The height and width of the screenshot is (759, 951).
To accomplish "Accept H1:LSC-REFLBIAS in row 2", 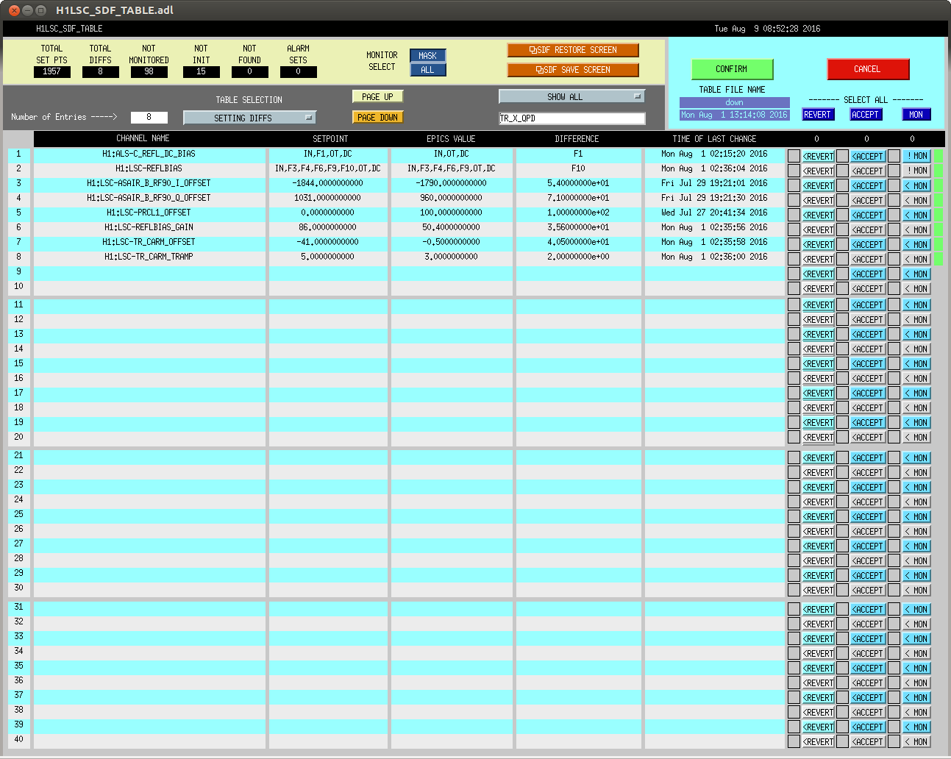I will tap(868, 171).
